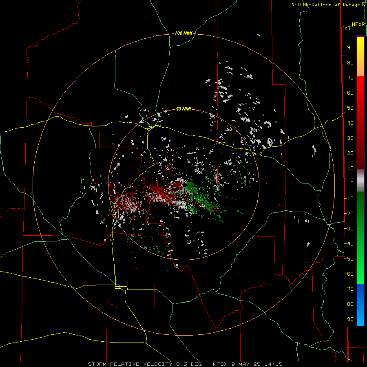Click the -40 value on the velocity scale
Viewport: 367px width, 367px height.
coord(349,244)
